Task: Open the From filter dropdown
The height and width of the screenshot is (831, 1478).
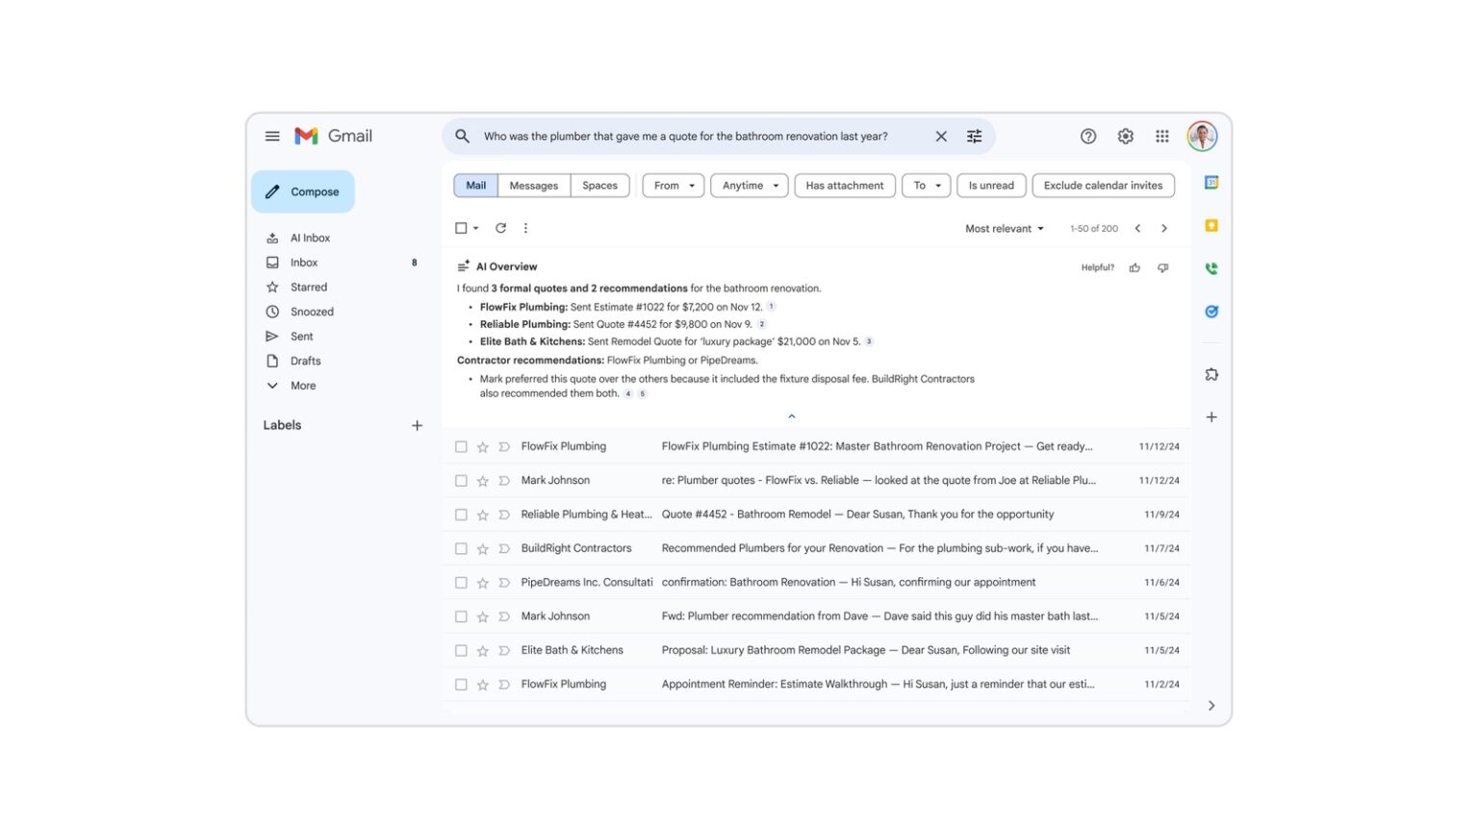Action: [672, 185]
